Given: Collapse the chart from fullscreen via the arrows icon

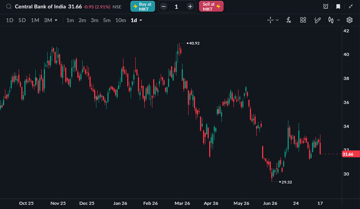Looking at the screenshot, I should click(350, 6).
